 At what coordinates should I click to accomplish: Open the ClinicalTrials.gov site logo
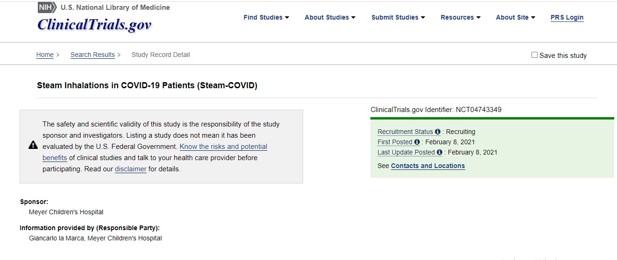[94, 25]
